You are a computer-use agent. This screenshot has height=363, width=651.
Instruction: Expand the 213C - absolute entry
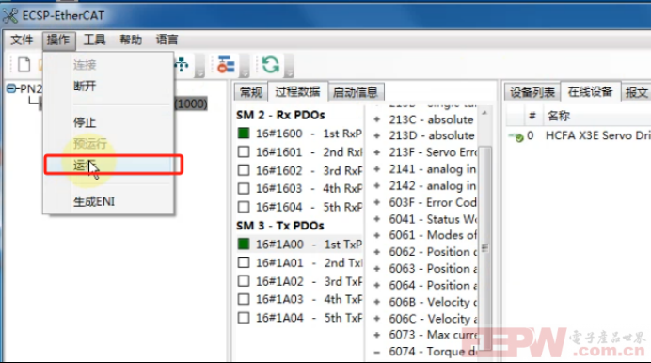click(377, 119)
